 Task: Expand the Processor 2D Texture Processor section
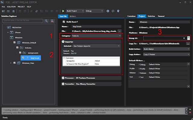[63, 78]
